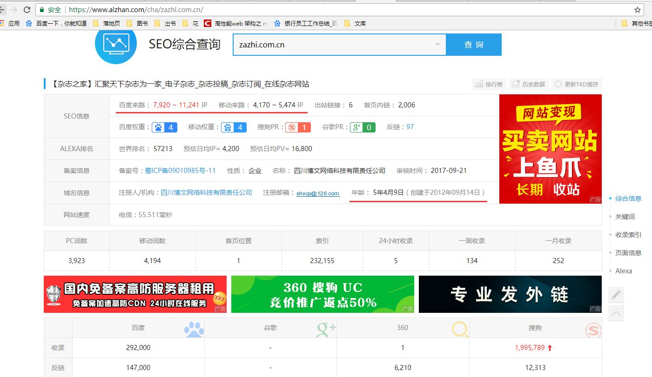Open registrant 四川博文网络科技有限责任公司 link

[x=206, y=192]
